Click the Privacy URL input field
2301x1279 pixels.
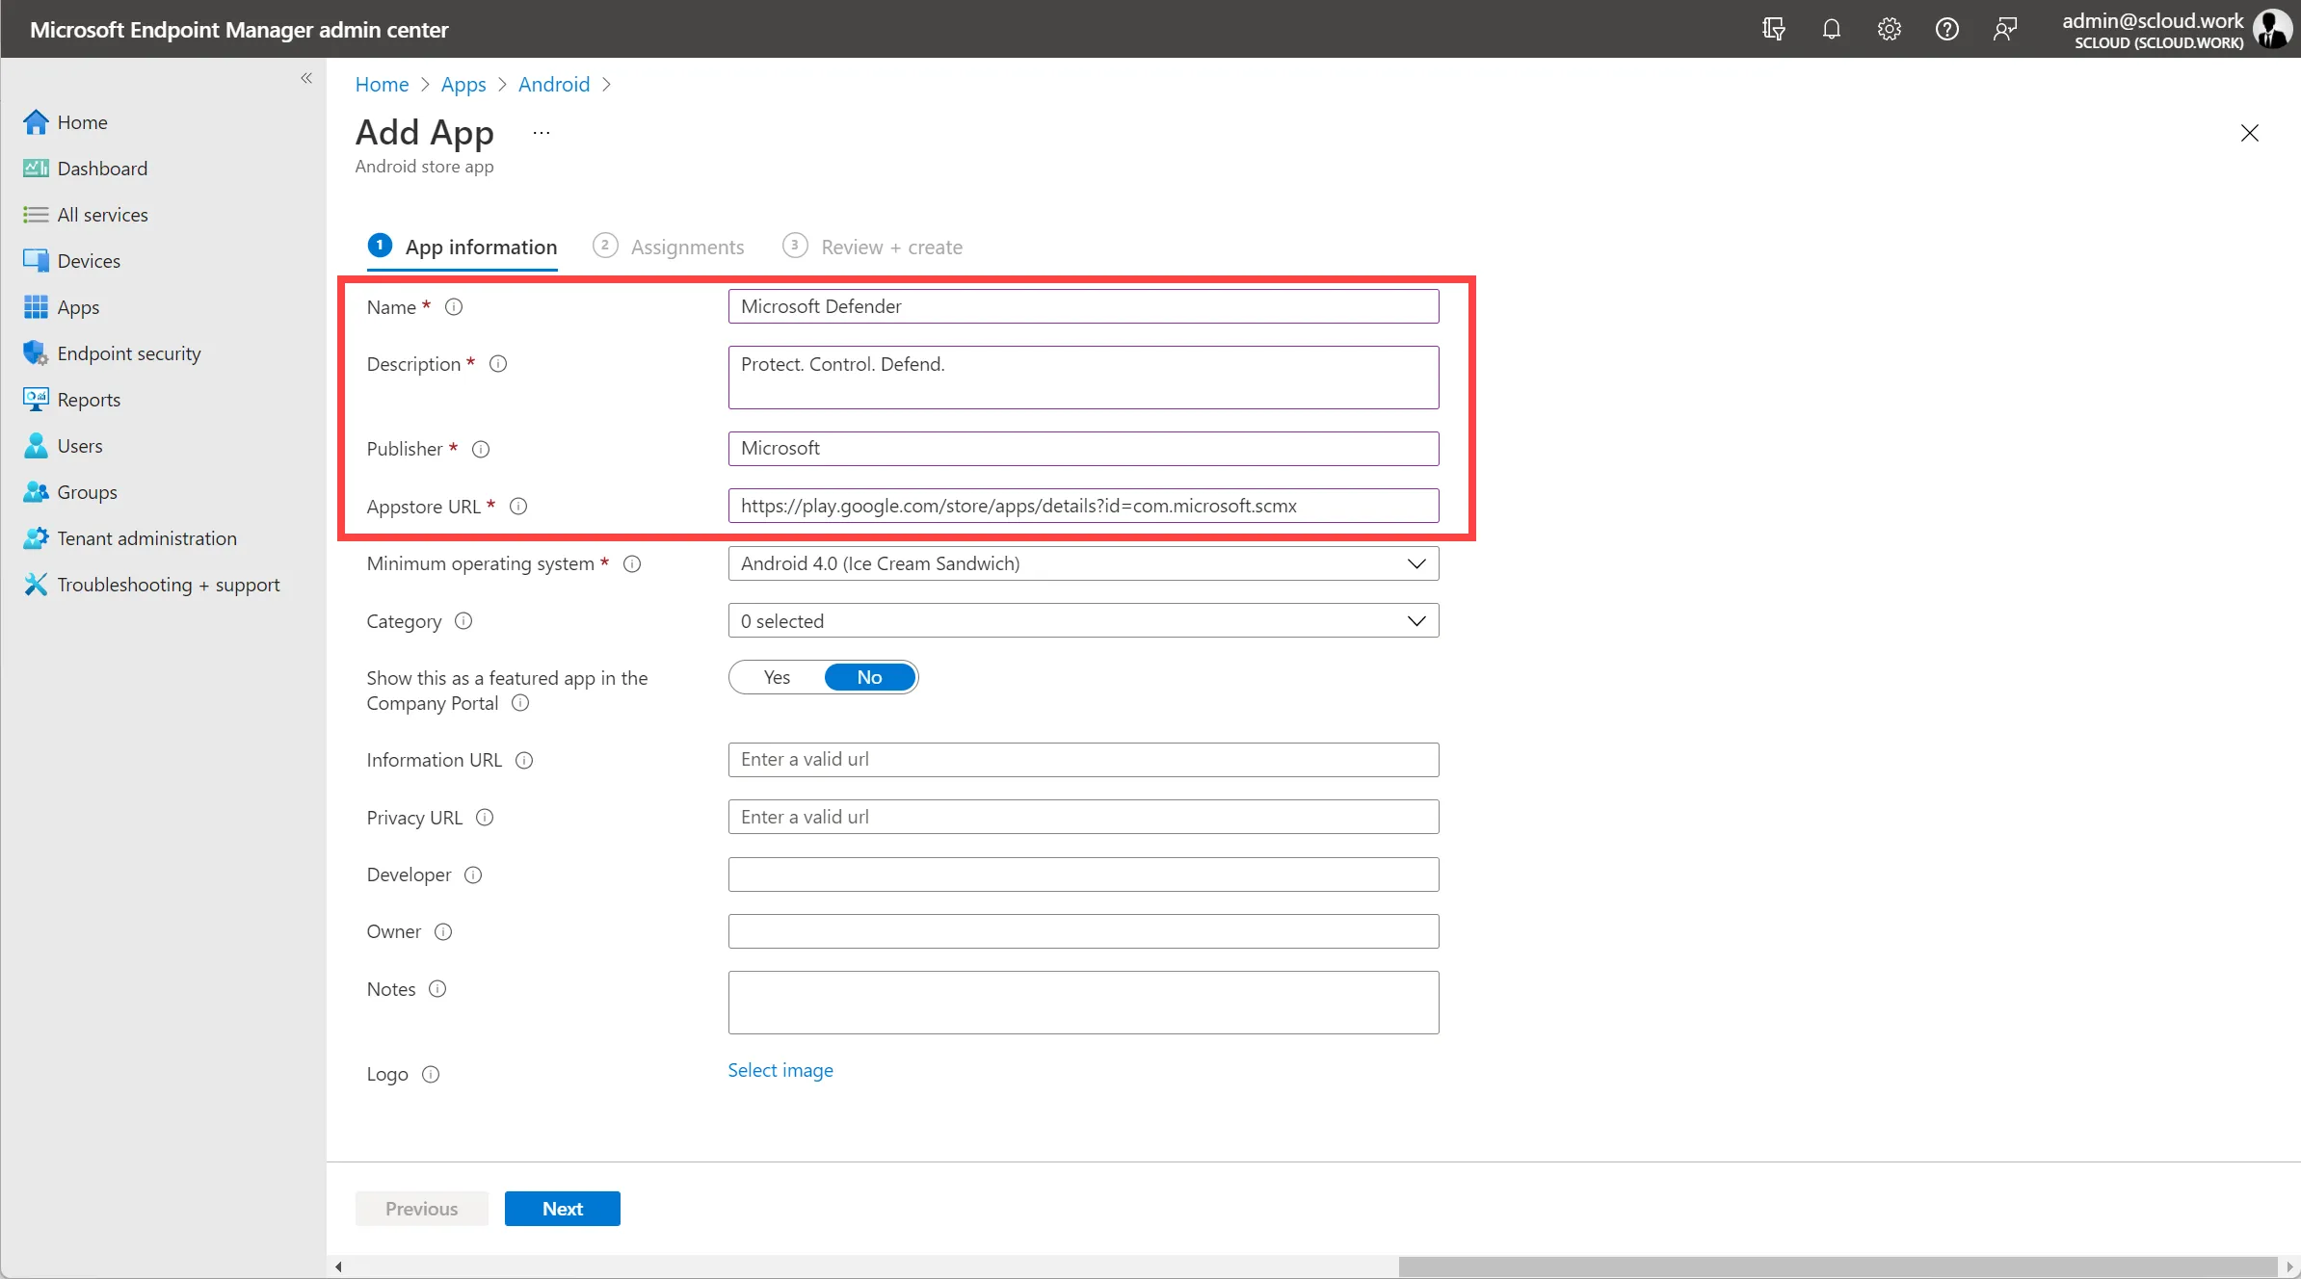(x=1083, y=817)
